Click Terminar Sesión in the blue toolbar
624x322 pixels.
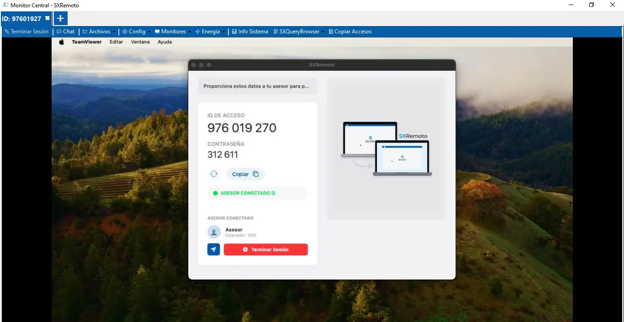click(26, 32)
